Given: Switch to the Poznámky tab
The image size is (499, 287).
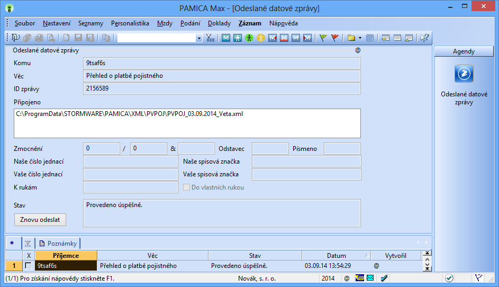Looking at the screenshot, I should click(58, 244).
